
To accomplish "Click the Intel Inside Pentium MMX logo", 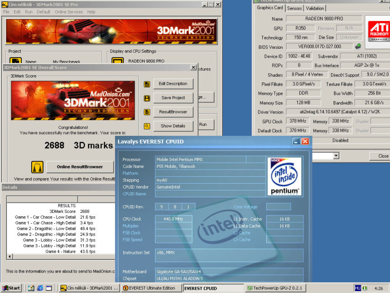I will 285,176.
